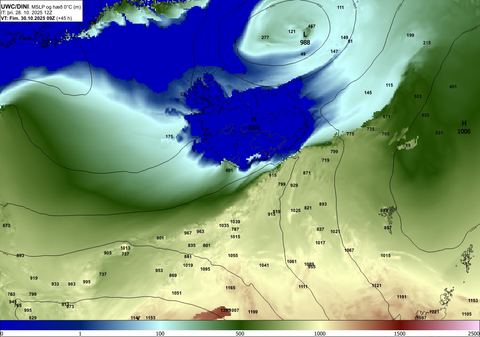Screen dimensions: 480x337
Task: Click the 735 height value
Action: (x=370, y=129)
